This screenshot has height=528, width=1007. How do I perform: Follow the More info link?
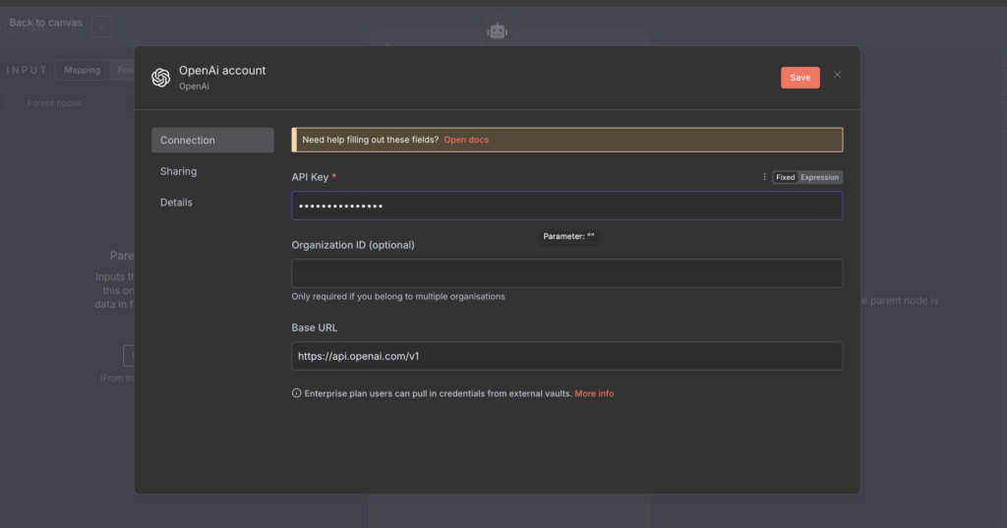click(x=594, y=393)
